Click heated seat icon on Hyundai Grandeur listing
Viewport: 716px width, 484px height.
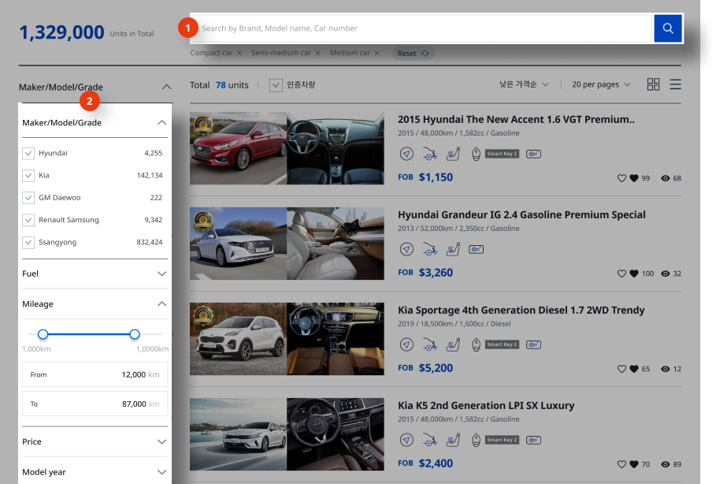pyautogui.click(x=453, y=250)
